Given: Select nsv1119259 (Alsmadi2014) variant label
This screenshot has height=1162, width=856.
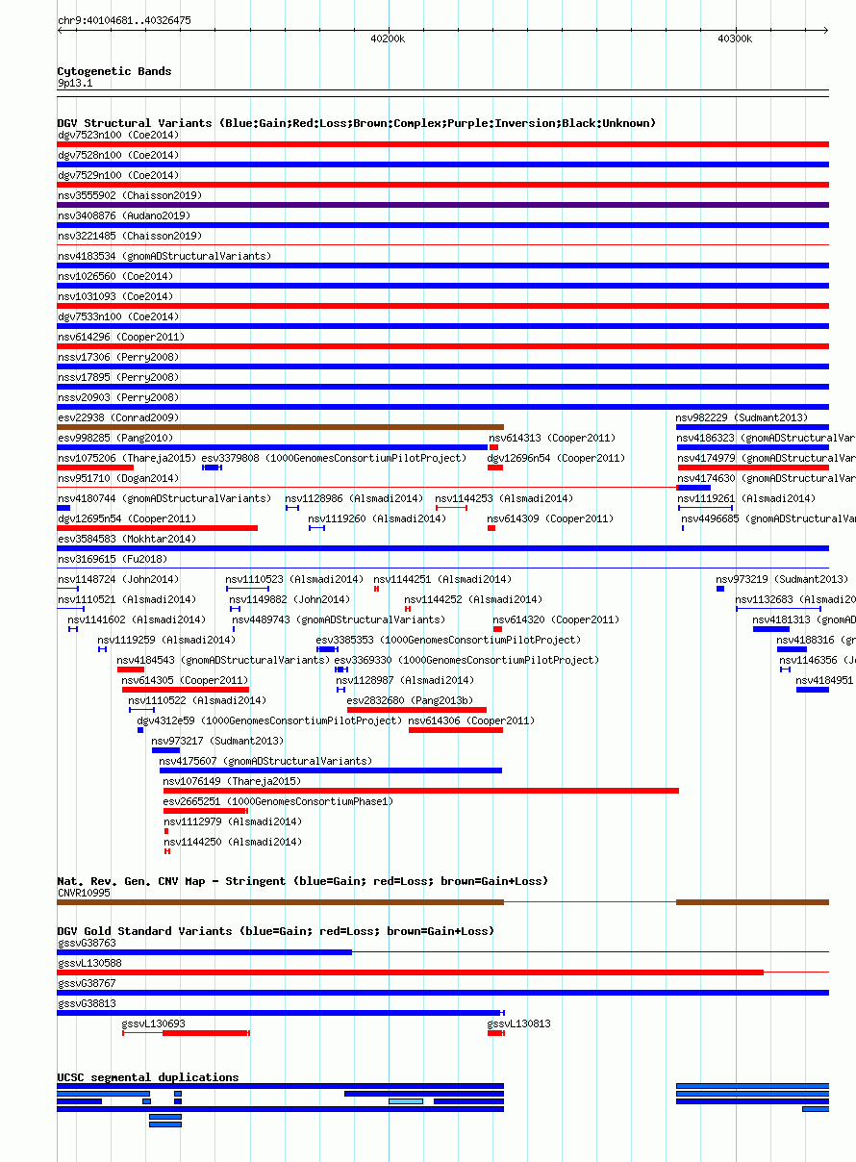Looking at the screenshot, I should [166, 640].
